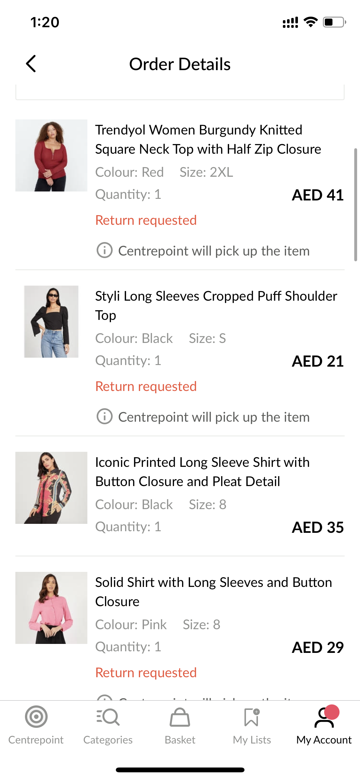Select the Trendyol Burgundy Knitted top thumbnail
Viewport: 360px width, 780px height.
click(51, 156)
